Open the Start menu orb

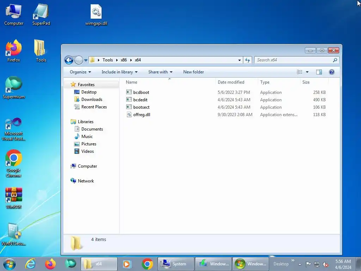click(10, 264)
